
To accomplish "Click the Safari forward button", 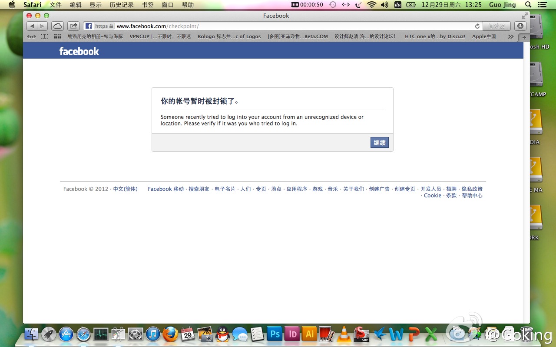I will click(x=43, y=26).
